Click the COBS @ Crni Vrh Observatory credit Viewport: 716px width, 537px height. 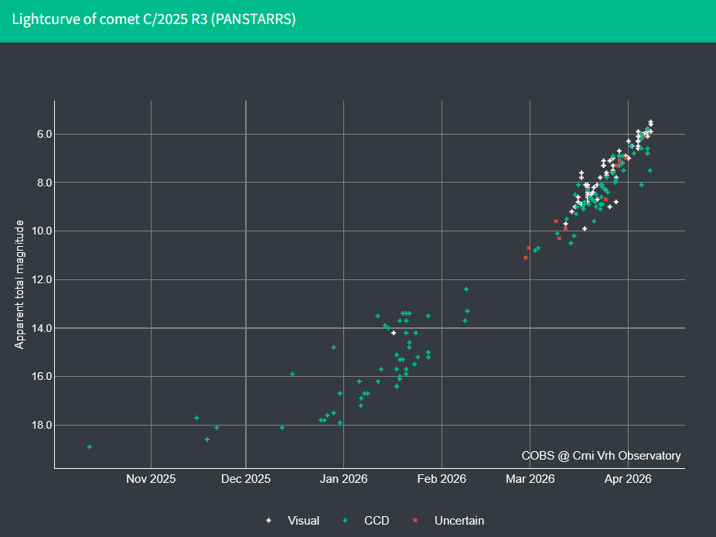pyautogui.click(x=601, y=456)
